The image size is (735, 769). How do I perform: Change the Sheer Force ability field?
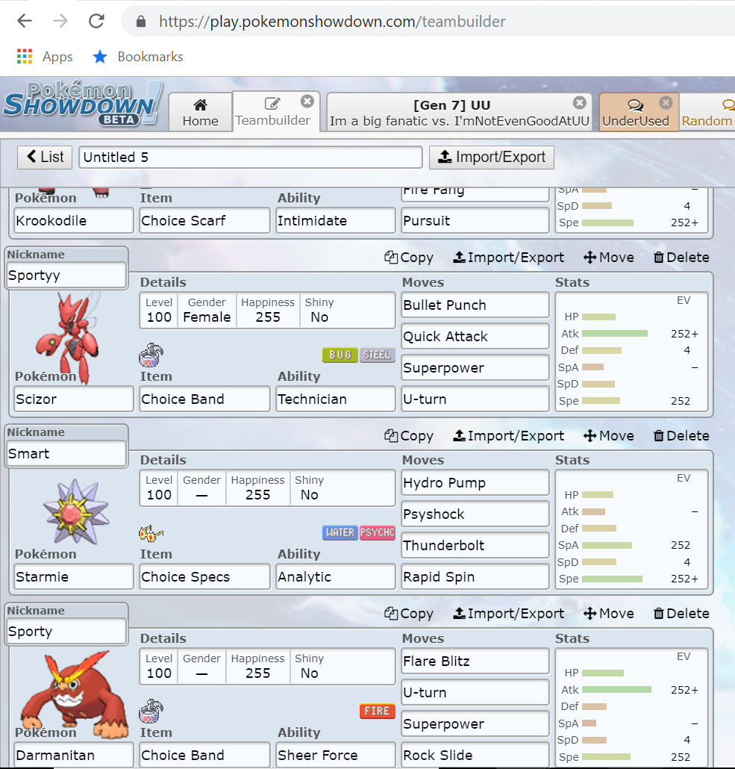[x=335, y=756]
